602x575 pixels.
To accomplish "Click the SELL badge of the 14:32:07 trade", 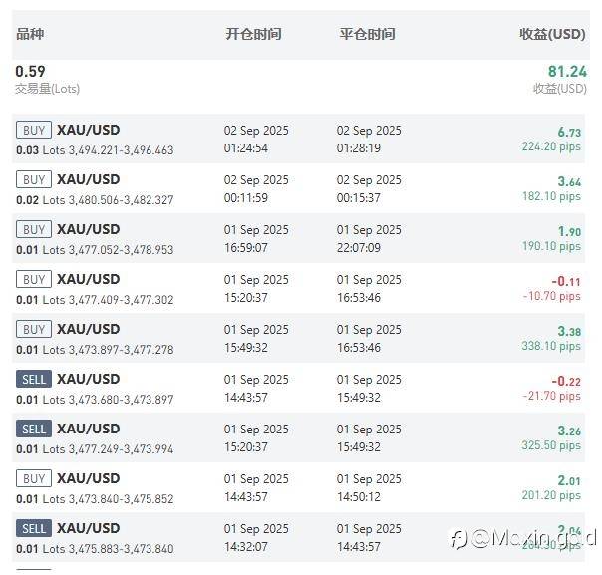I will coord(34,528).
